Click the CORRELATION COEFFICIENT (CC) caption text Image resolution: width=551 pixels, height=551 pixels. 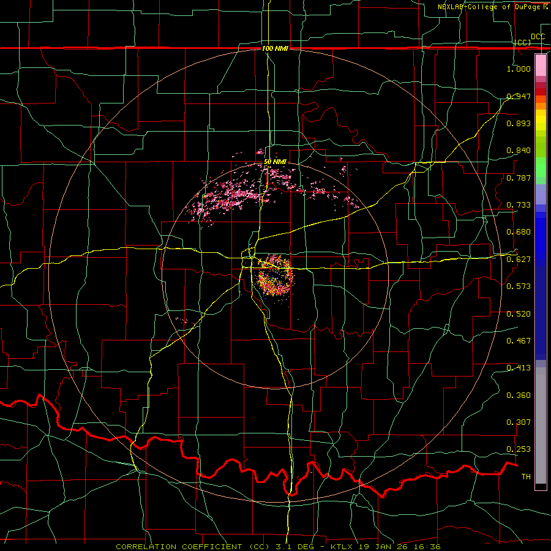click(x=193, y=547)
